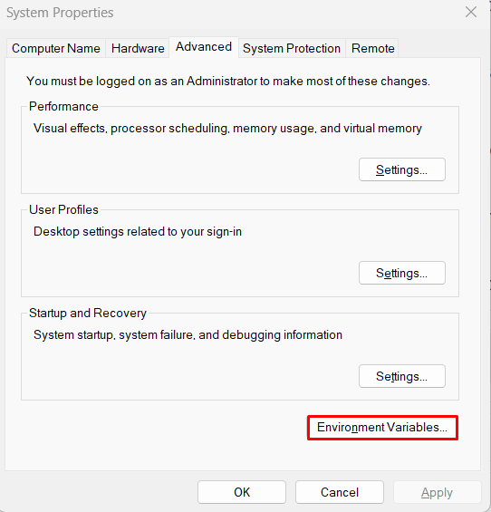
Task: Open Startup and Recovery Settings button
Action: (x=402, y=376)
